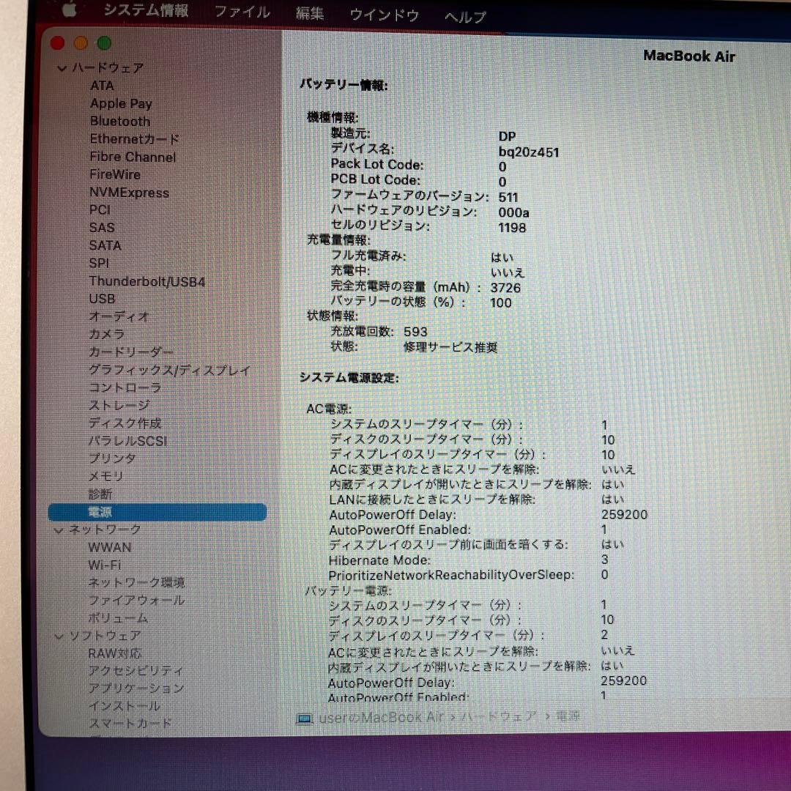The width and height of the screenshot is (791, 791).
Task: Select 診断 in the sidebar
Action: click(100, 494)
